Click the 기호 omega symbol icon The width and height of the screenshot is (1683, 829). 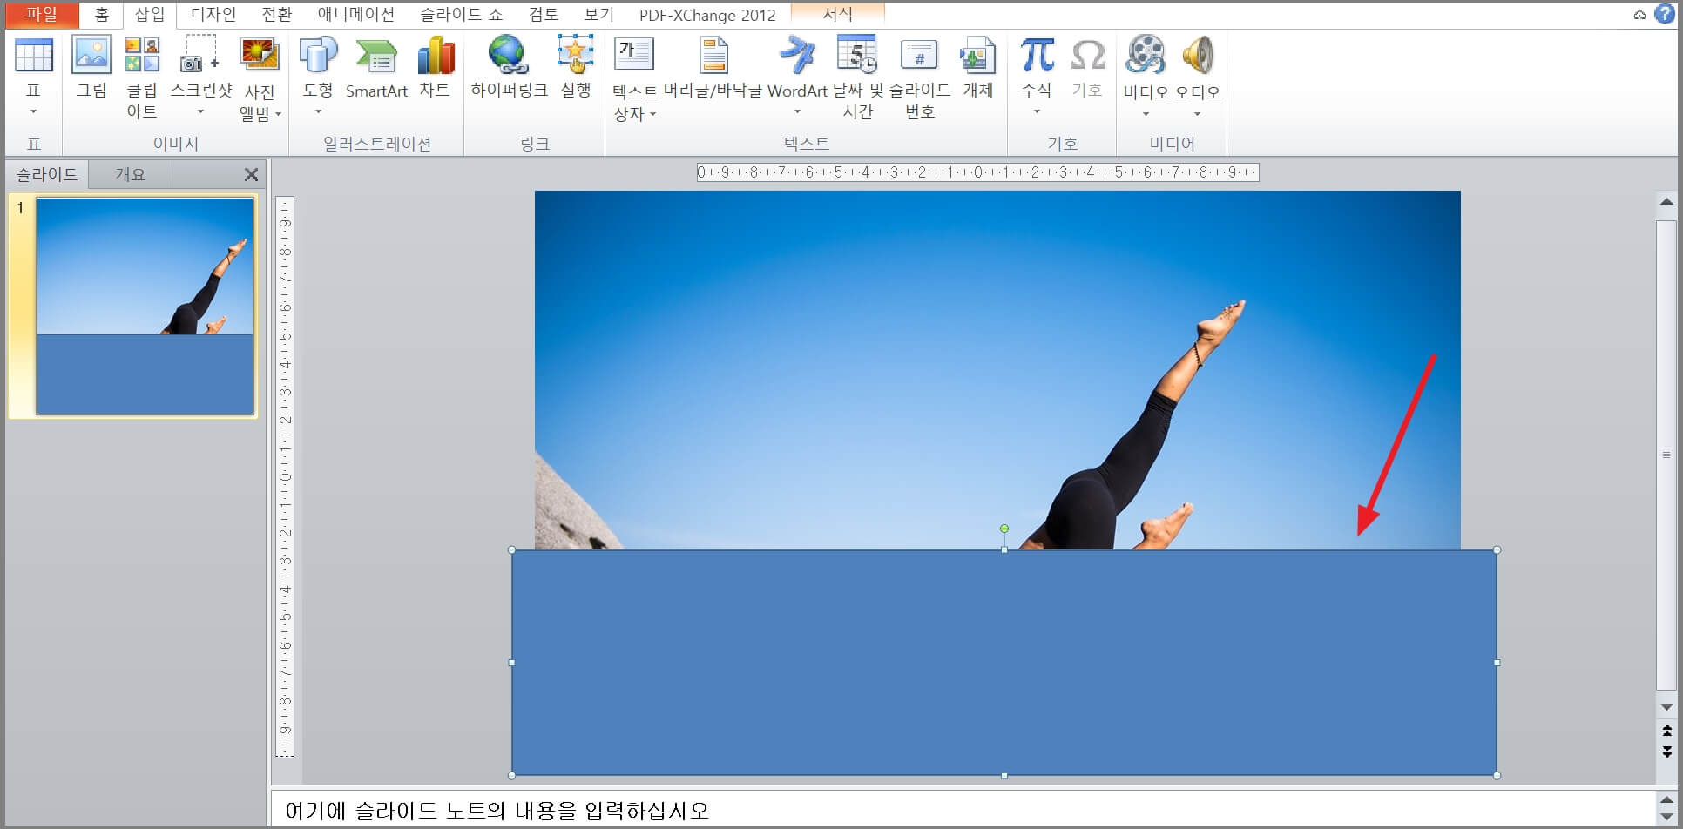pos(1087,56)
